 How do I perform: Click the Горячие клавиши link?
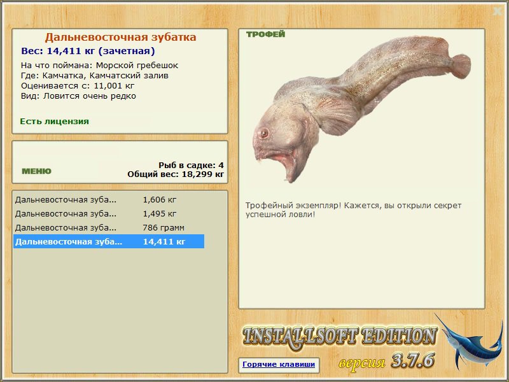pyautogui.click(x=279, y=364)
